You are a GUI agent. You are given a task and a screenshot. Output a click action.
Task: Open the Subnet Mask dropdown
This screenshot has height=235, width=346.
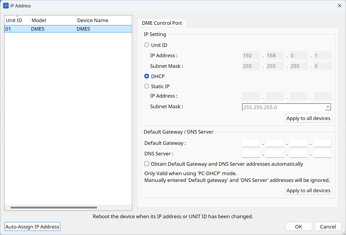pyautogui.click(x=328, y=107)
